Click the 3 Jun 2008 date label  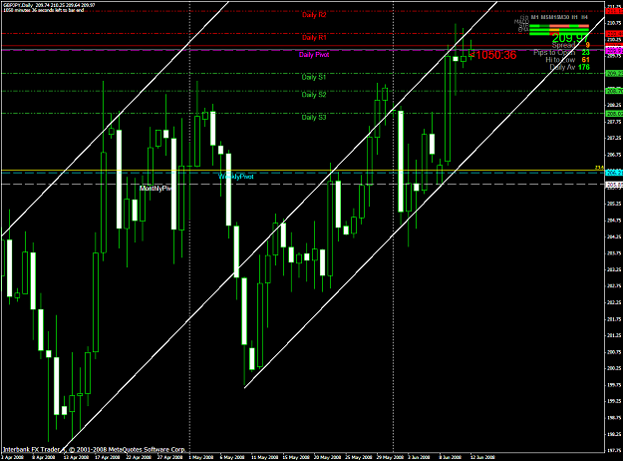point(419,457)
